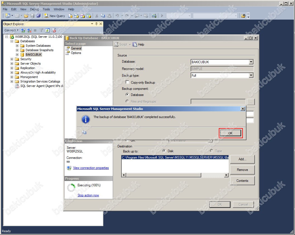295x235 pixels.
Task: Click the Save All toolbar icon
Action: pos(39,16)
